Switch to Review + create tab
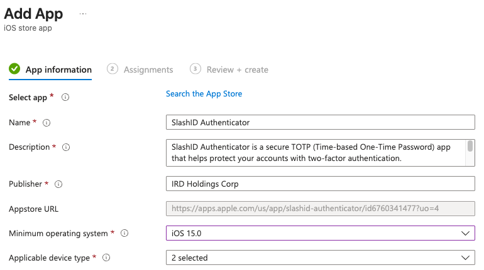This screenshot has width=484, height=270. pos(229,70)
